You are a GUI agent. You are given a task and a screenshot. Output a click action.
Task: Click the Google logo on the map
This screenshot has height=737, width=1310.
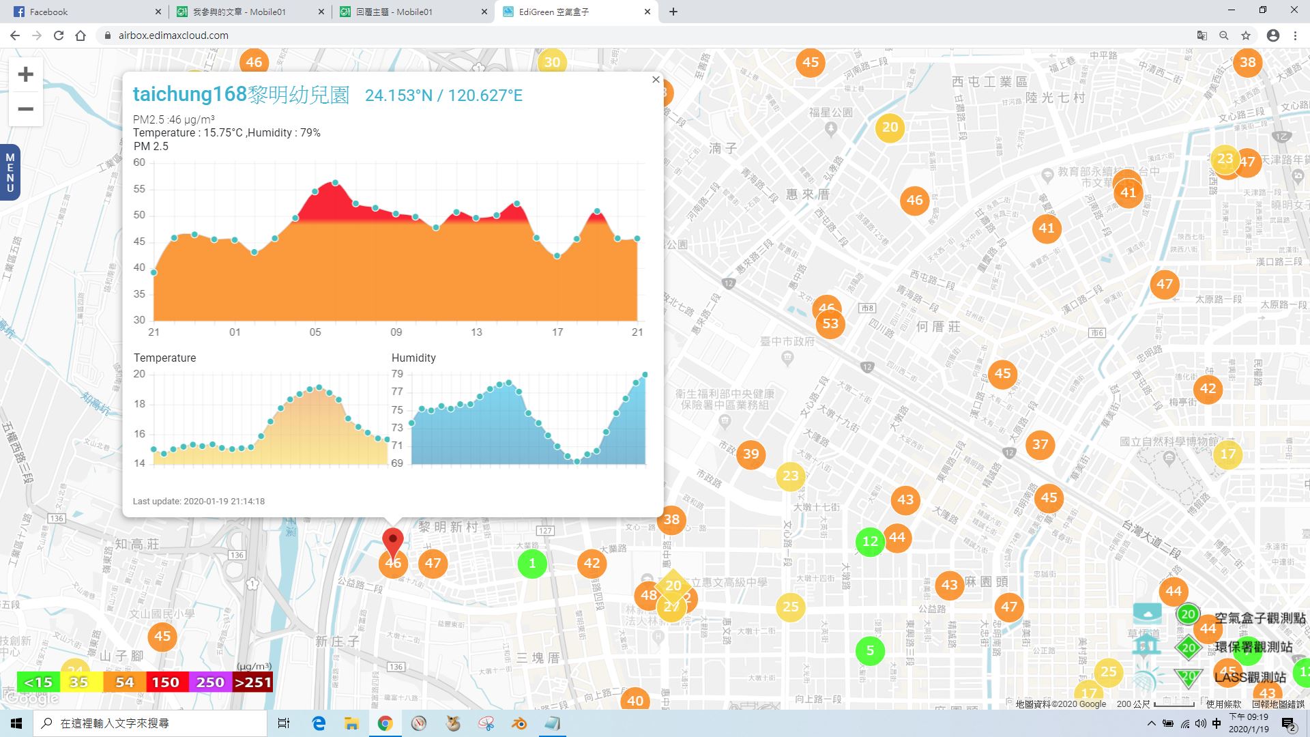[31, 699]
